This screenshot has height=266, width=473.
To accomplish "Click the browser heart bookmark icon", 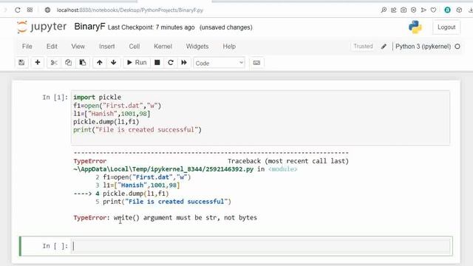I will (x=434, y=10).
